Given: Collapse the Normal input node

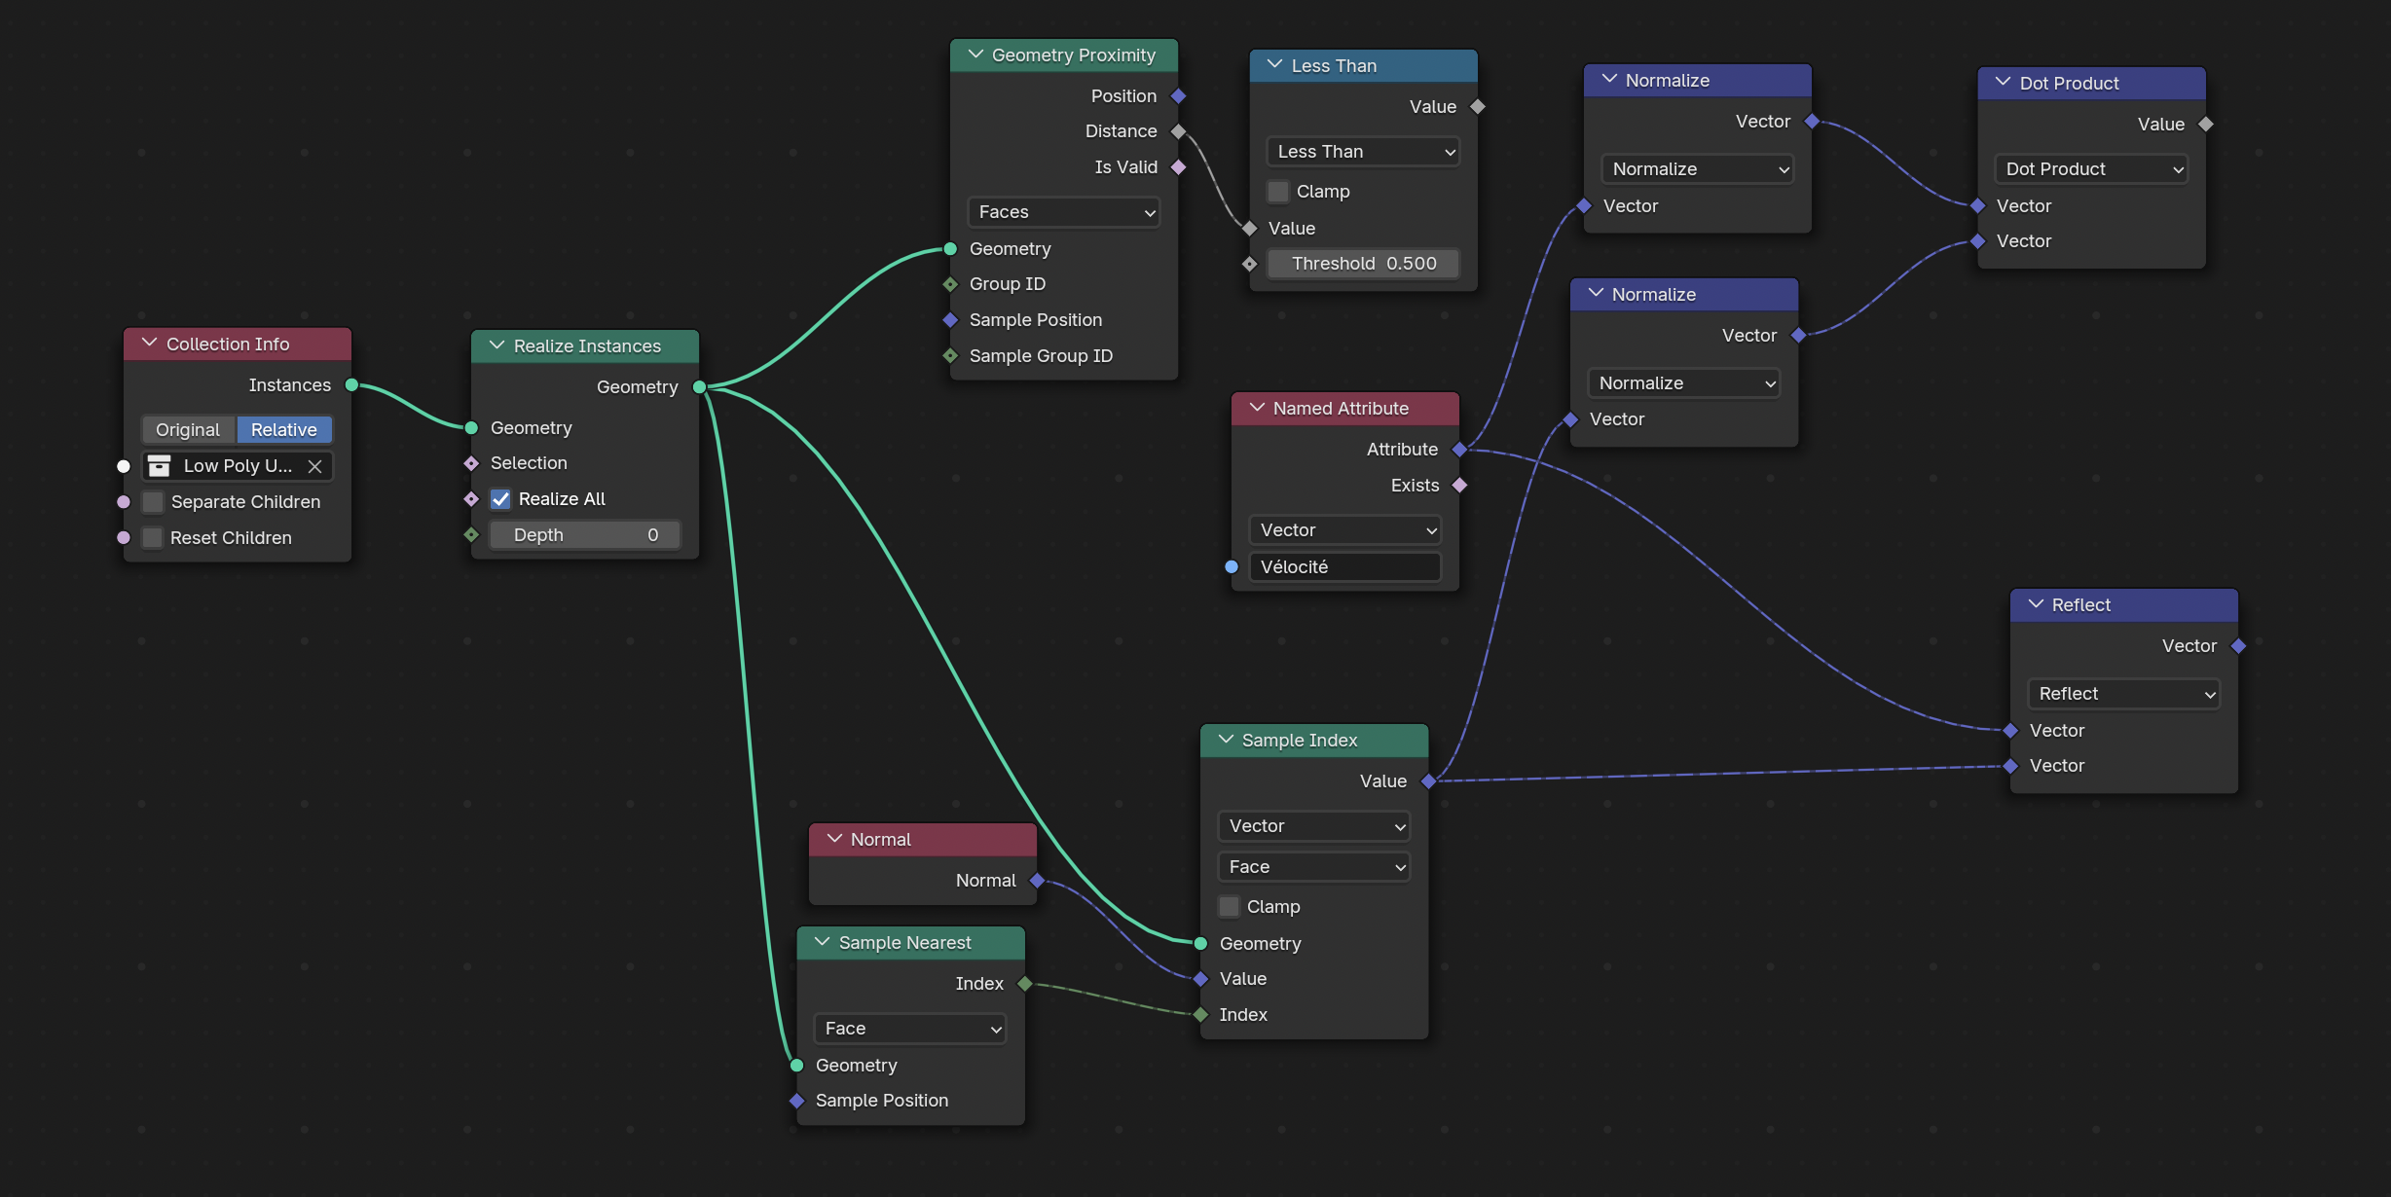Looking at the screenshot, I should (x=833, y=839).
